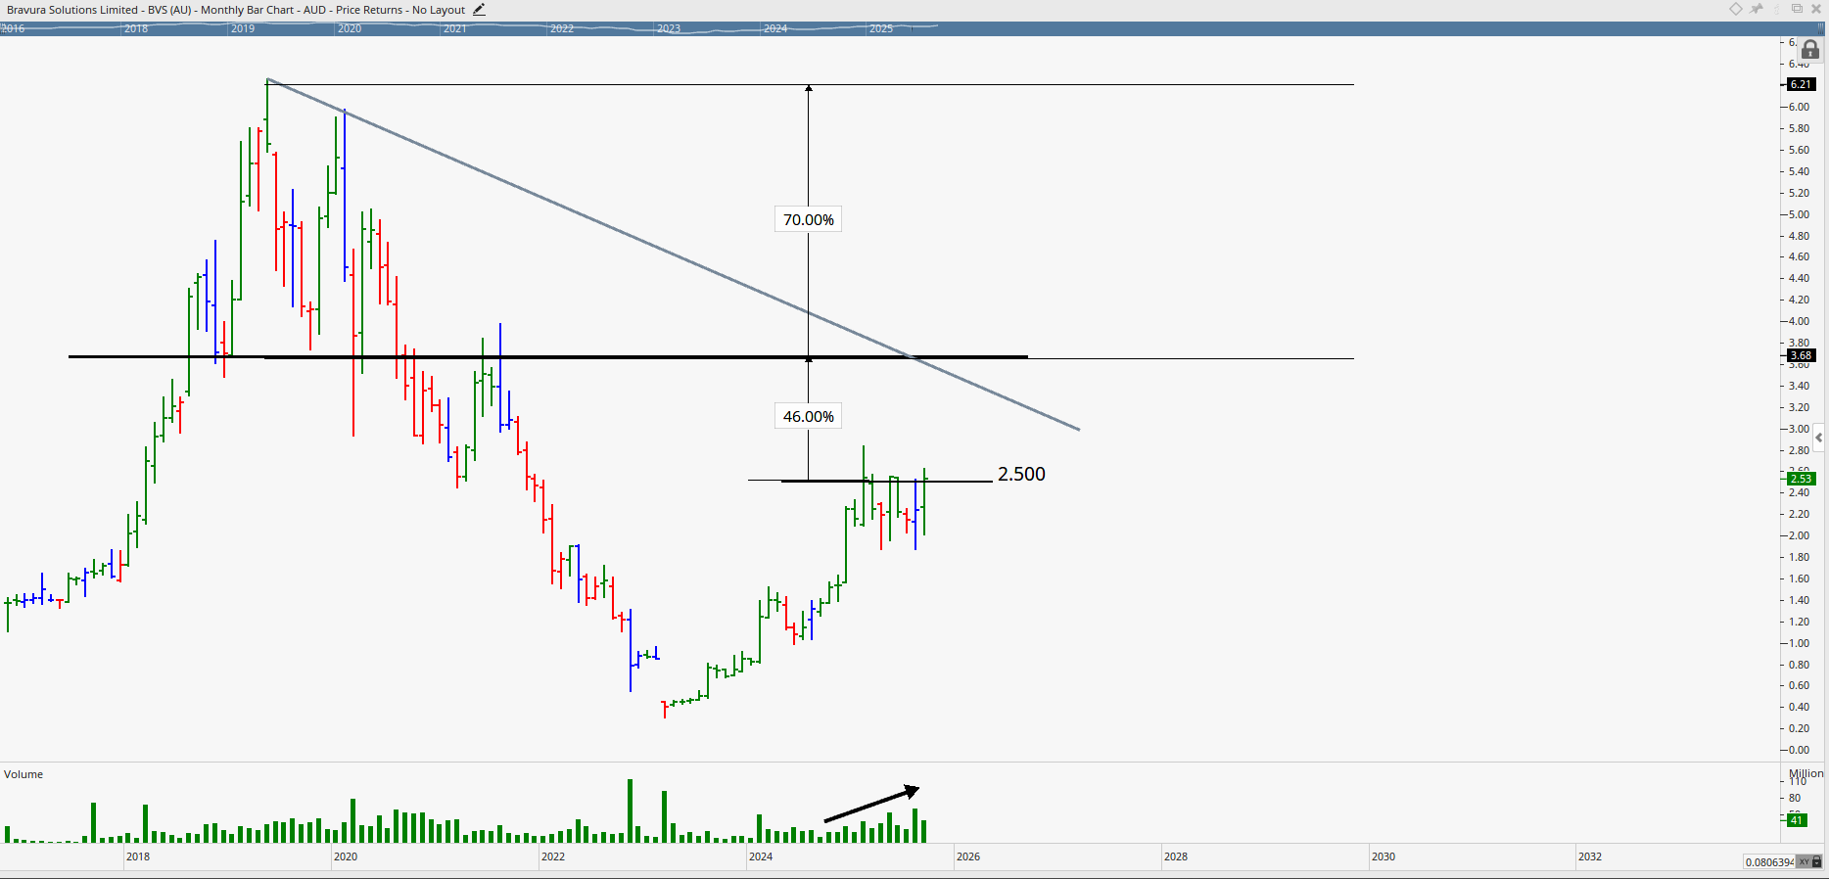
Task: Select the 2.500 price label annotation
Action: click(1021, 475)
